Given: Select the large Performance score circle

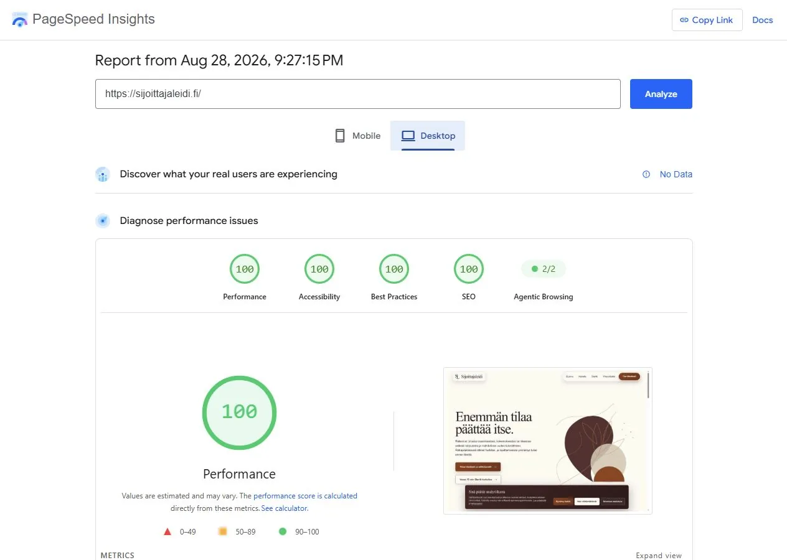Looking at the screenshot, I should [x=239, y=413].
